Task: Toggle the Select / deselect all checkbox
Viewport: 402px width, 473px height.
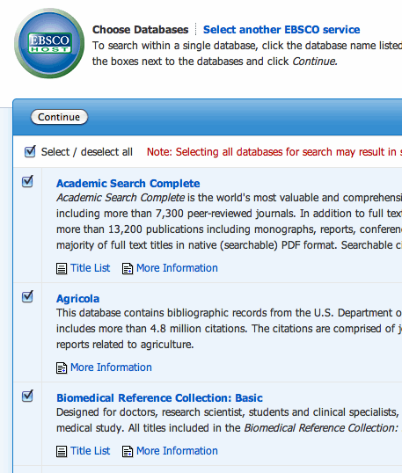Action: pyautogui.click(x=30, y=151)
